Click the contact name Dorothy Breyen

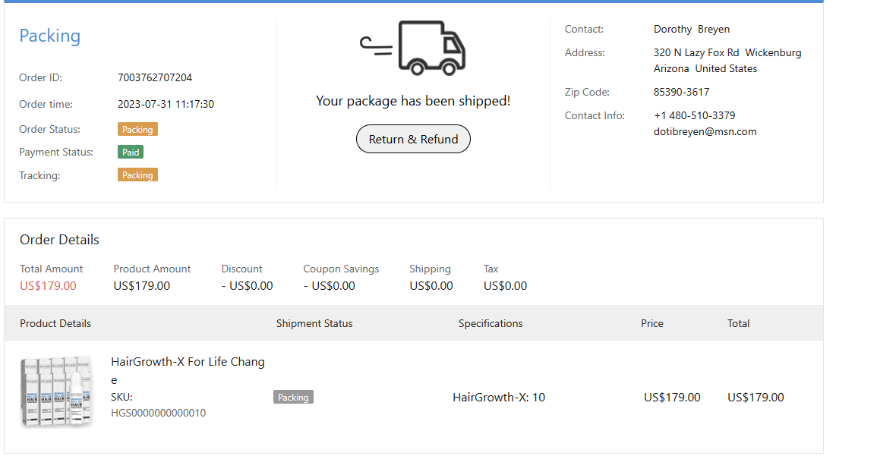(x=691, y=29)
